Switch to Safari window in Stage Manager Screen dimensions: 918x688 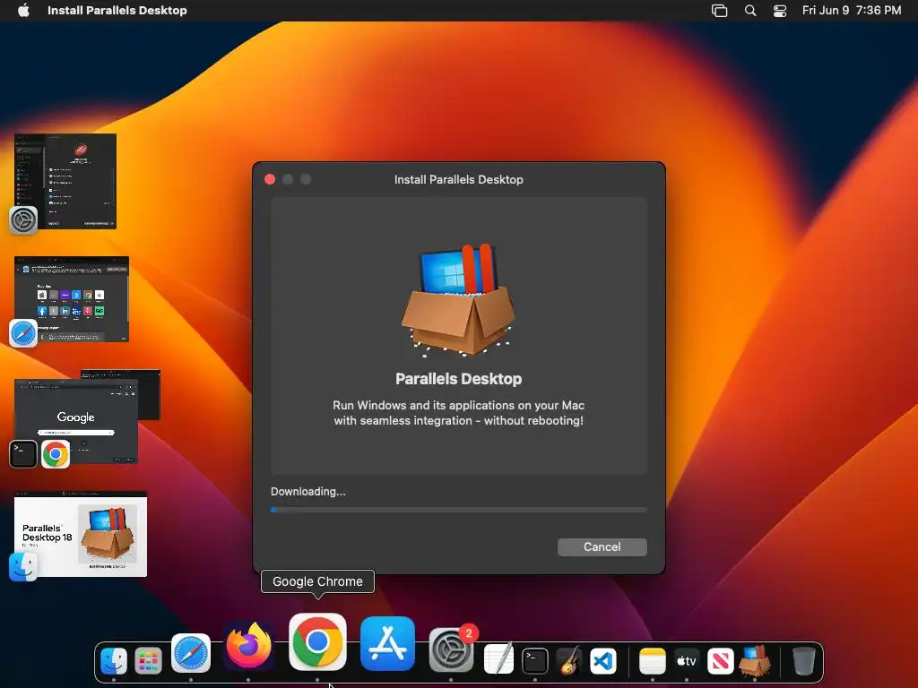(x=72, y=299)
